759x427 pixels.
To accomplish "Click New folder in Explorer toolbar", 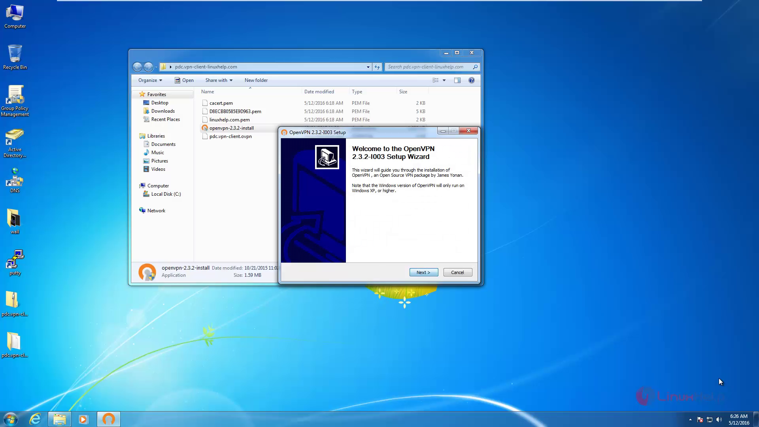I will click(256, 80).
